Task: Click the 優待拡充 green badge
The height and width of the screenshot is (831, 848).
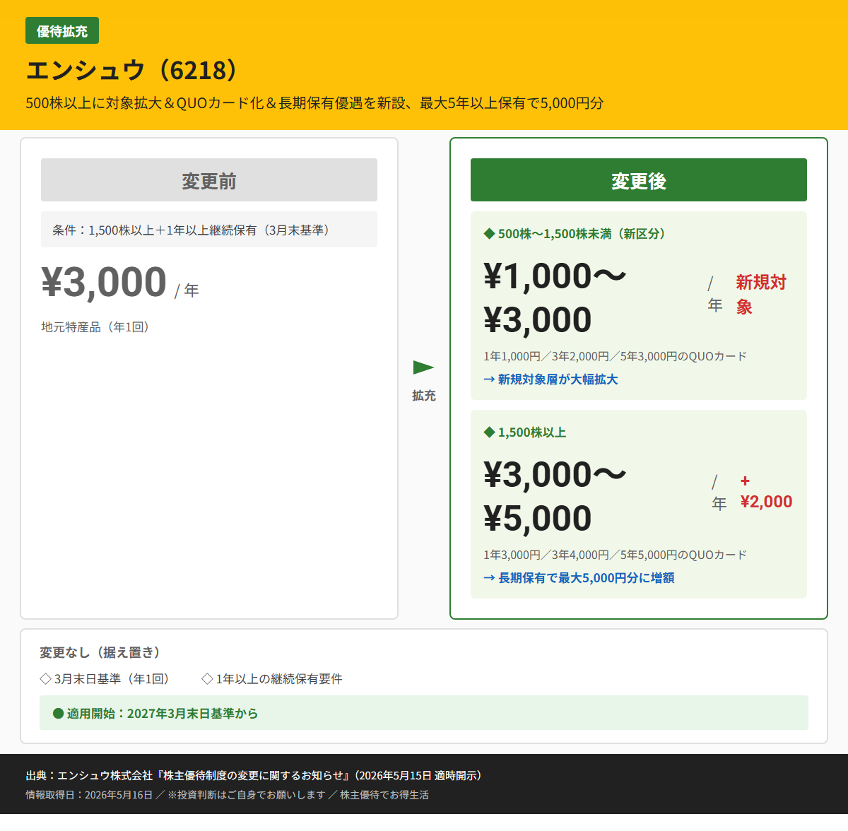Action: [62, 31]
